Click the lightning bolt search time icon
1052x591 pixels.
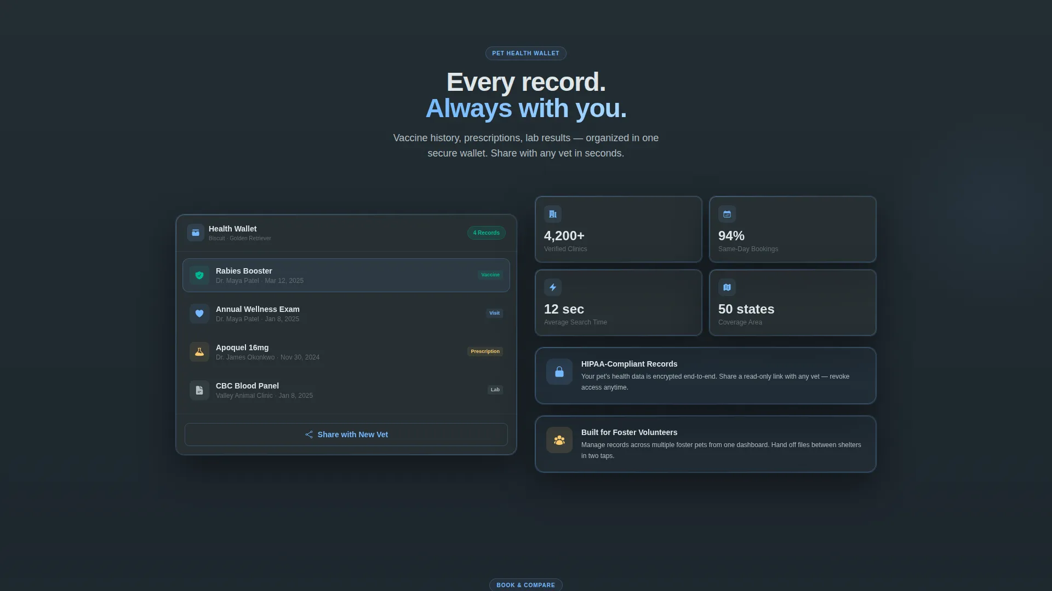point(553,287)
